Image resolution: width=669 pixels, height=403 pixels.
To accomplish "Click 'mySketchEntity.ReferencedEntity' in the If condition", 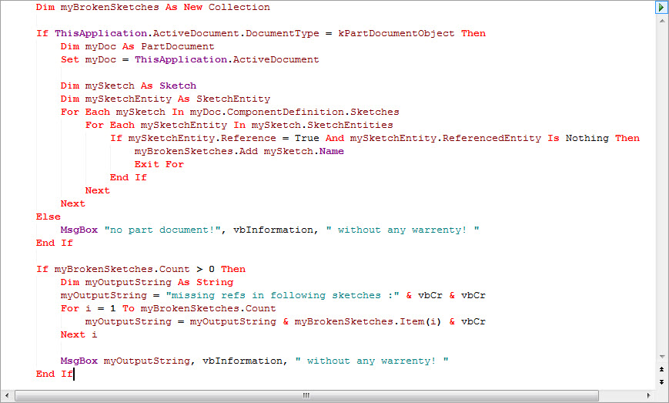I will 446,139.
